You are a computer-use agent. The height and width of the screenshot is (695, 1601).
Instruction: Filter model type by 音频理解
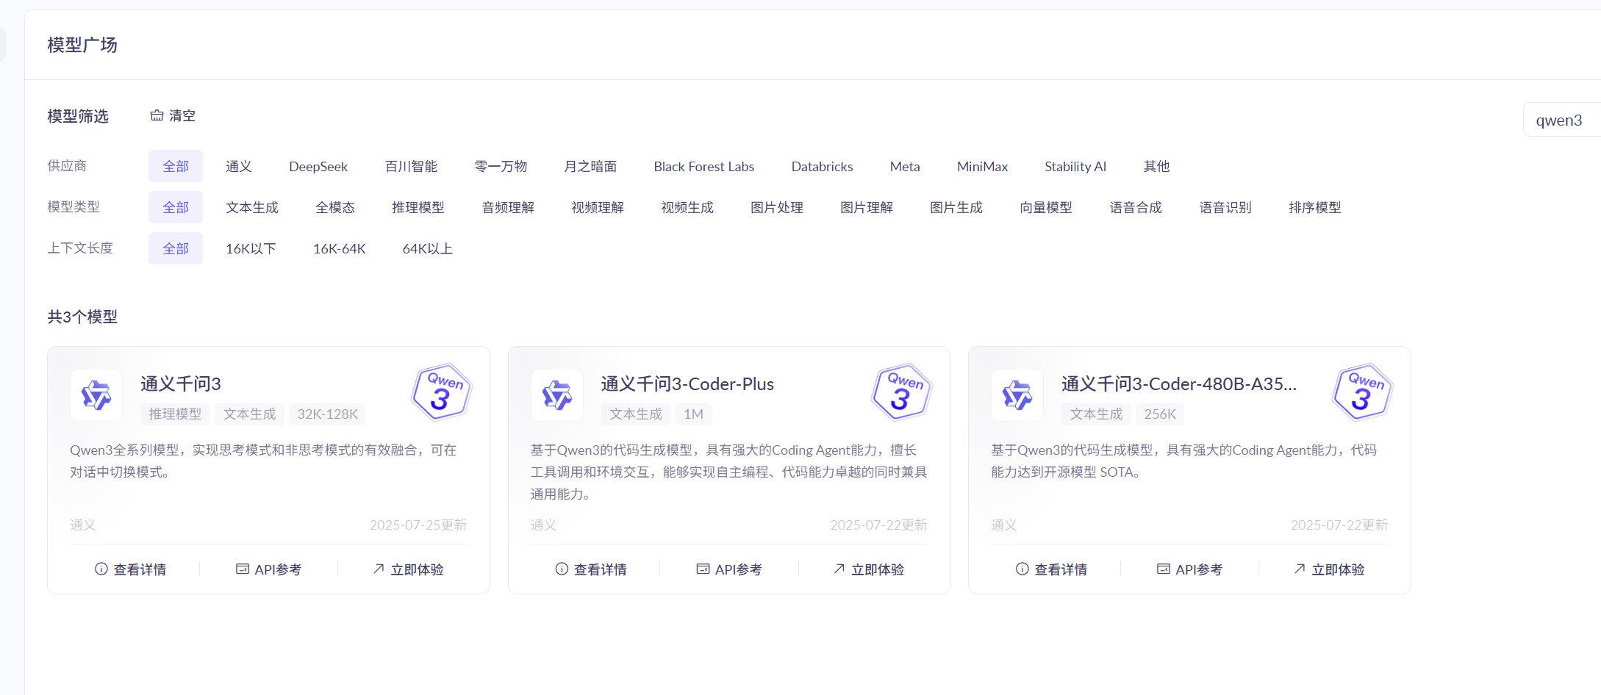(508, 207)
